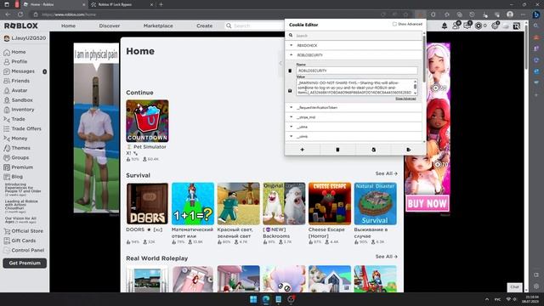Click the import cookies icon

373,150
